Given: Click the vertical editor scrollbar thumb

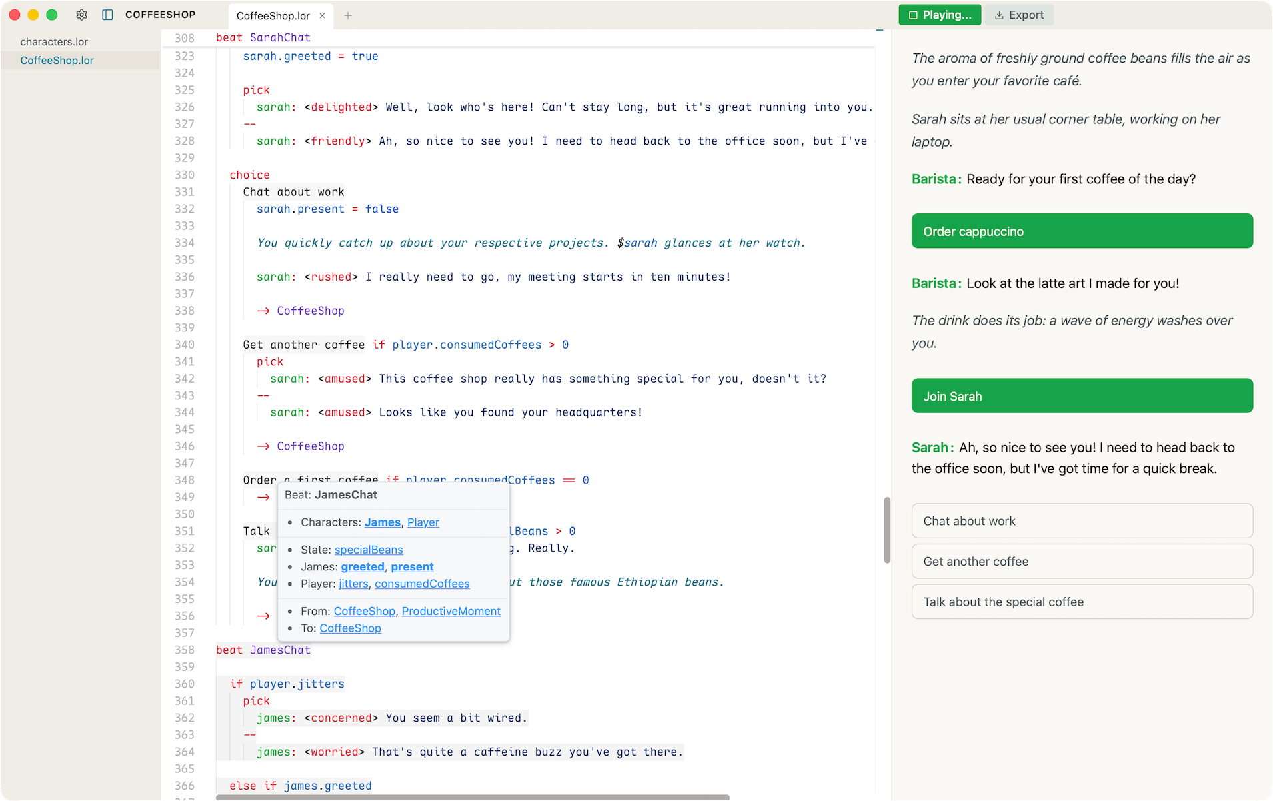Looking at the screenshot, I should click(x=887, y=530).
